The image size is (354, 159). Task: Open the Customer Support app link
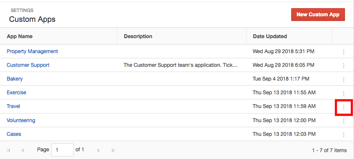pyautogui.click(x=28, y=65)
